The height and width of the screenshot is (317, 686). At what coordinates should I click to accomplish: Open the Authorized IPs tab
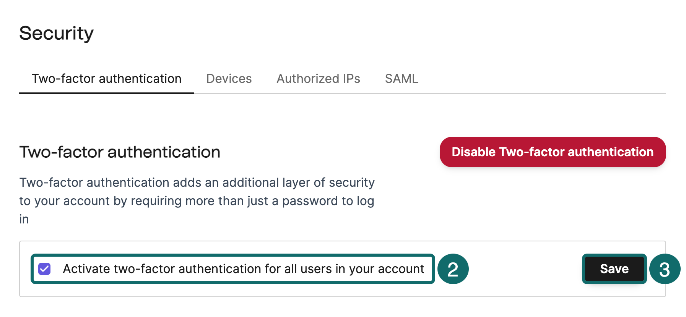click(x=318, y=79)
